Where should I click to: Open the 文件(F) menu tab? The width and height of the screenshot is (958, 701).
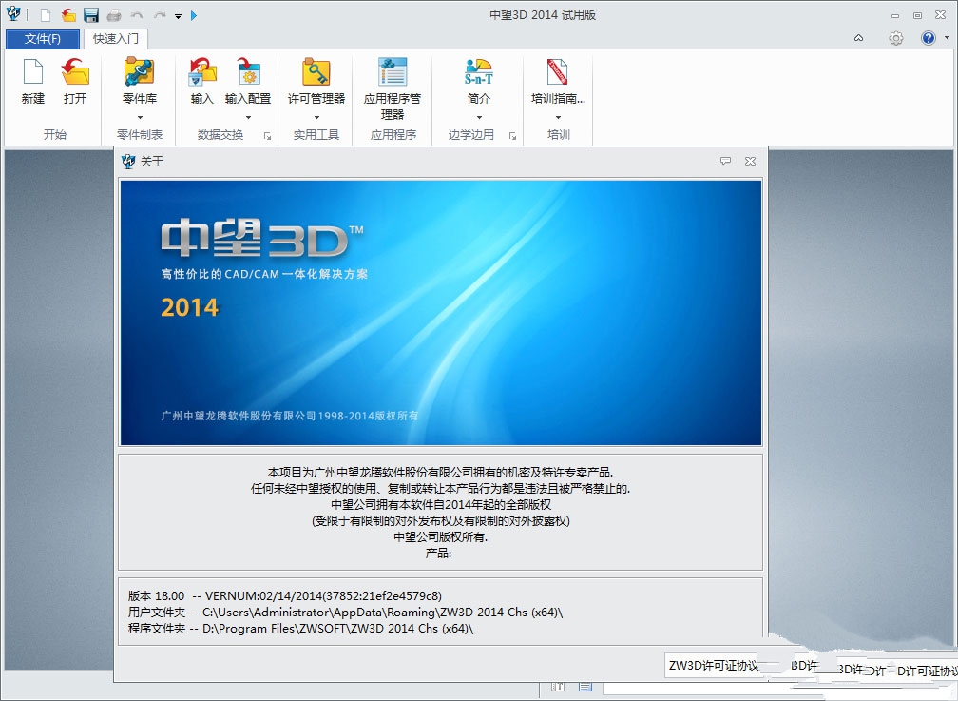point(42,39)
